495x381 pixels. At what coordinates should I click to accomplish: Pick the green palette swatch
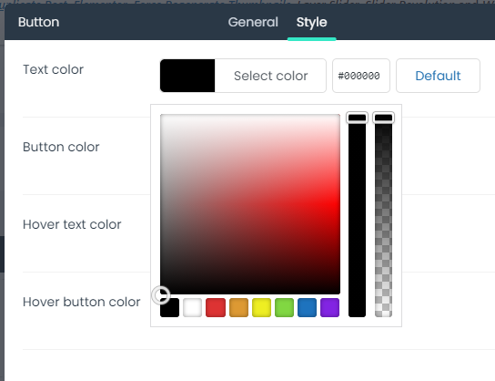pyautogui.click(x=284, y=307)
